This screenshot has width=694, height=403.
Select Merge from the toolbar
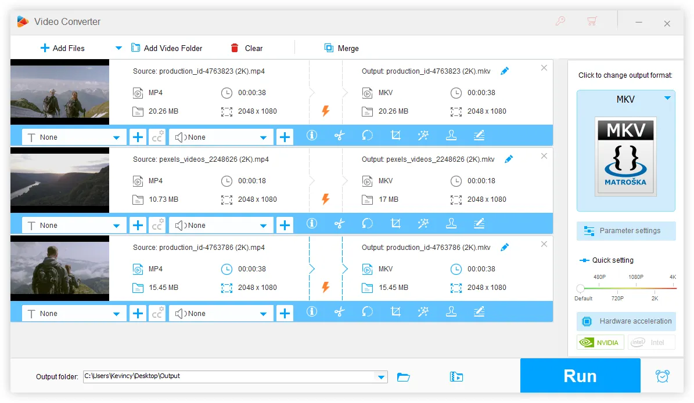341,48
